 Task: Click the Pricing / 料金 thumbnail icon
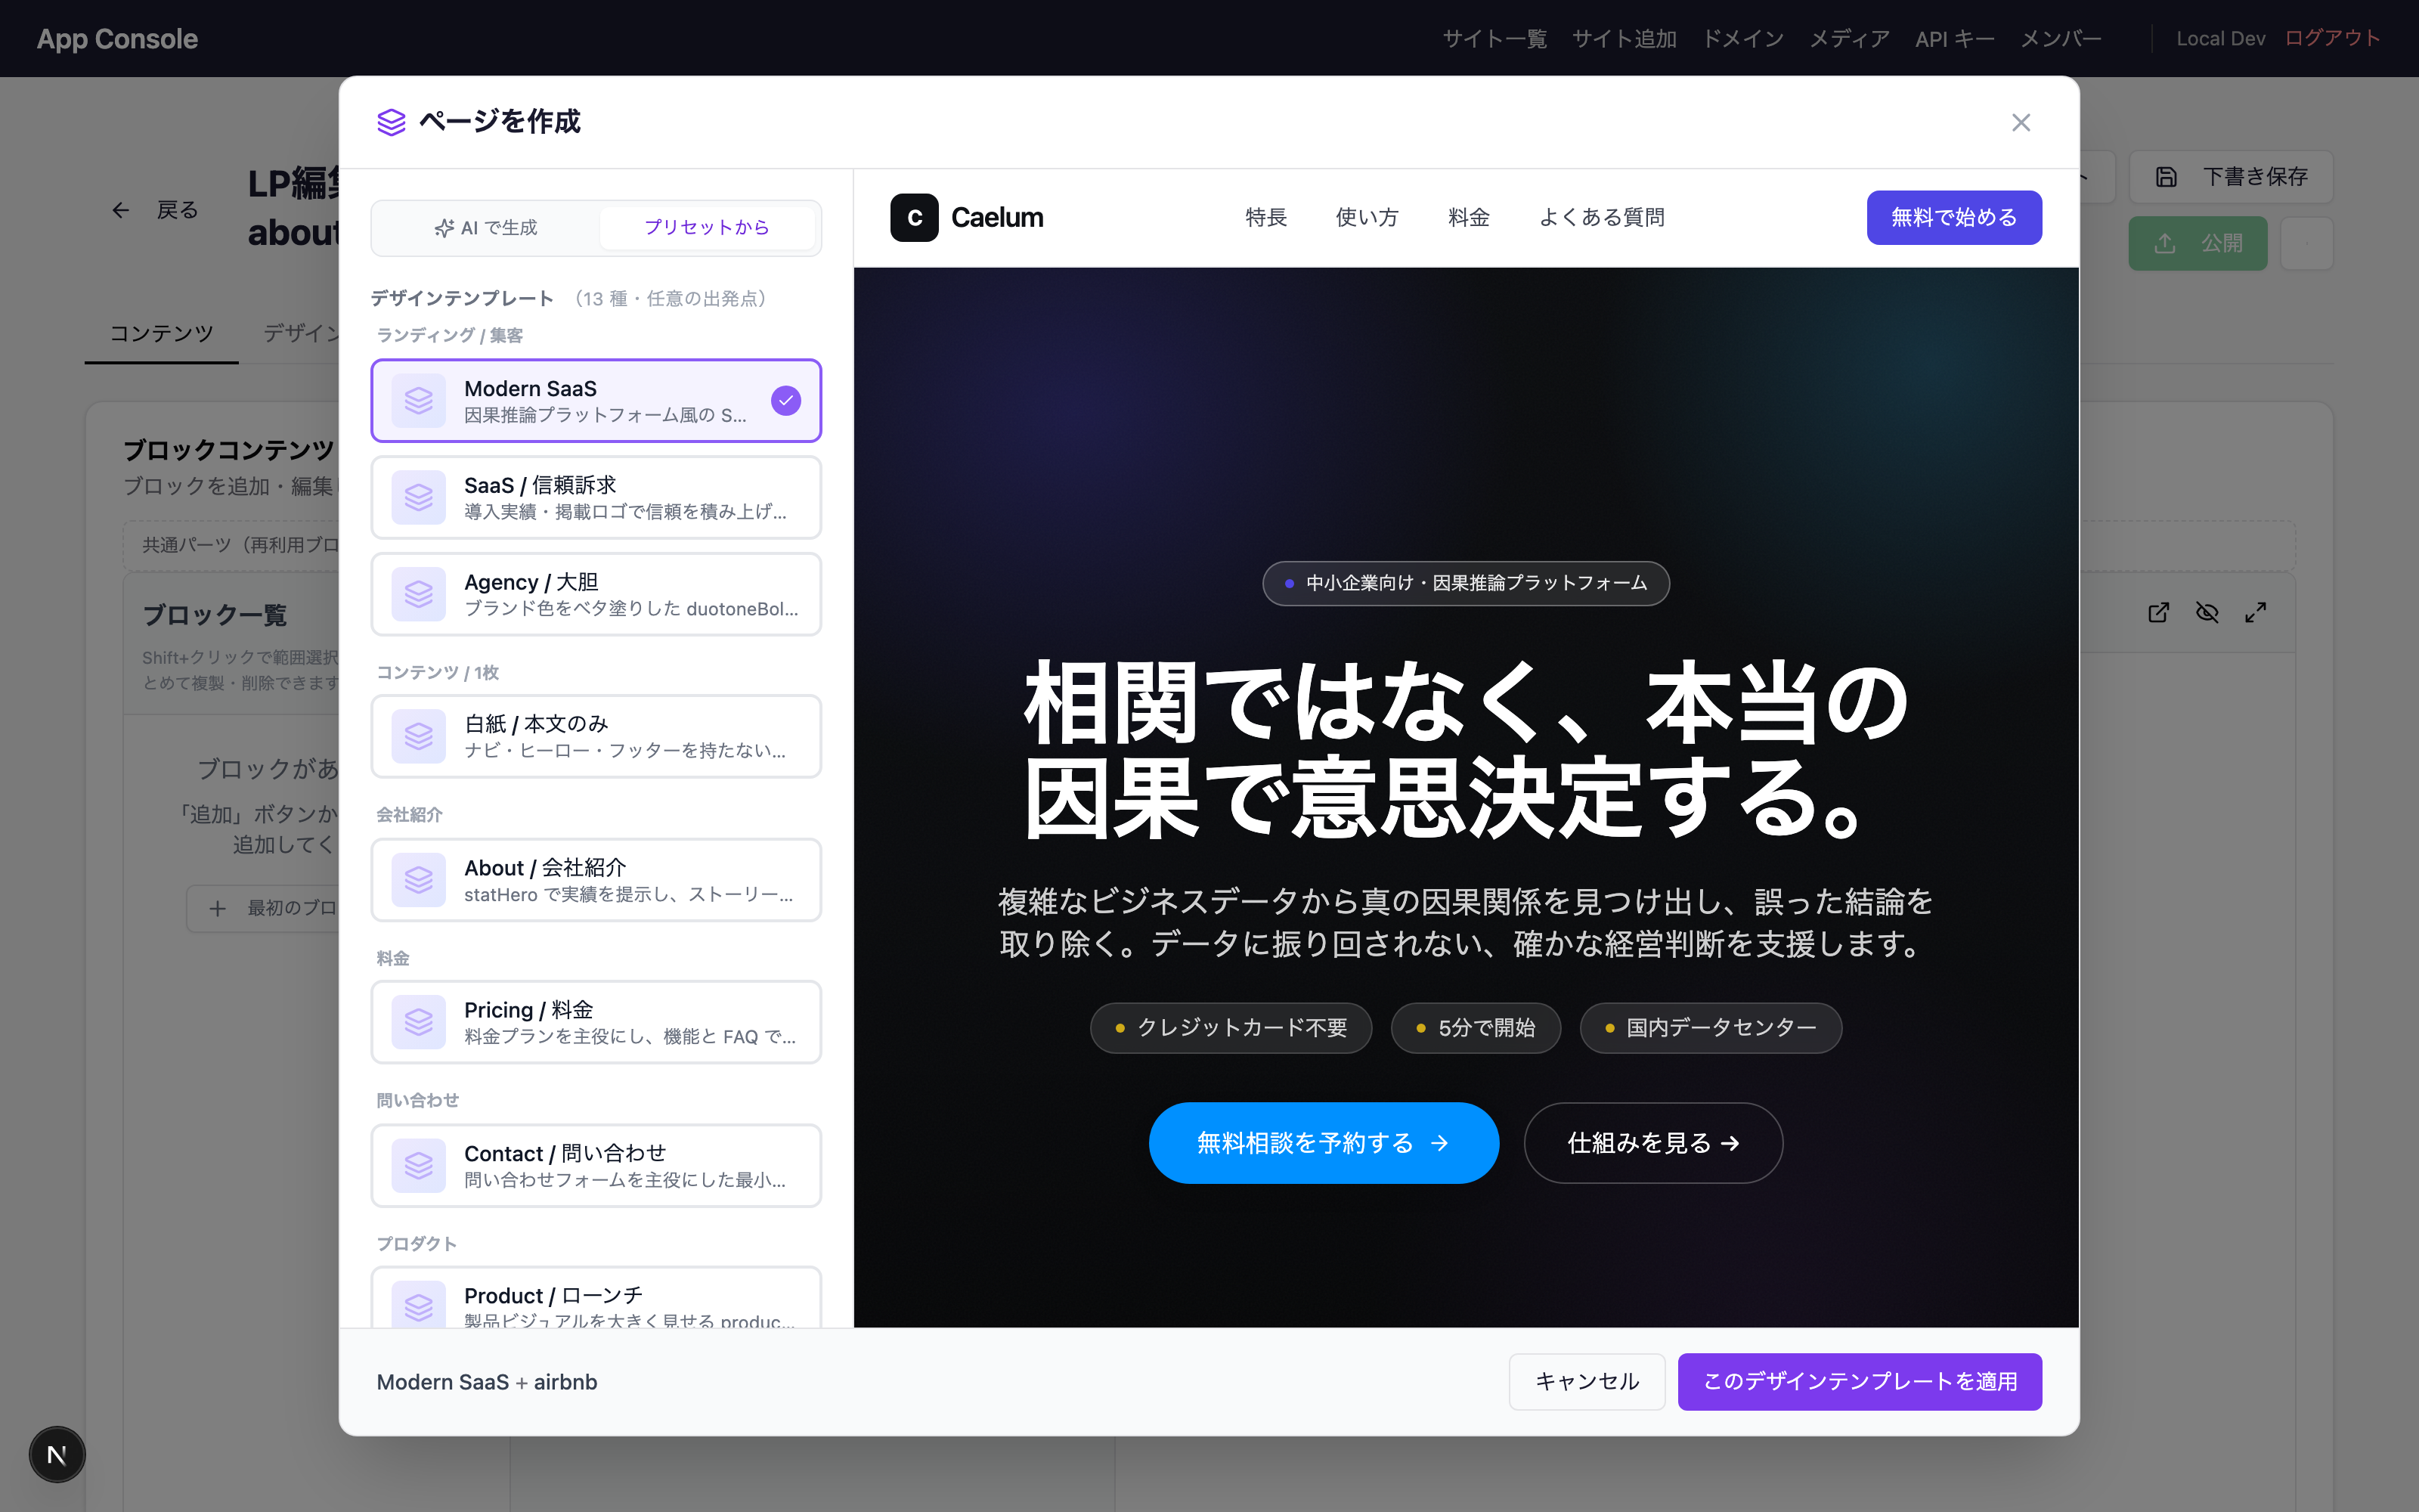[x=419, y=1022]
